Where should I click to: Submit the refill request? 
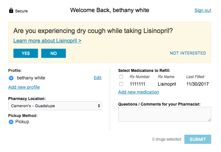point(198,139)
